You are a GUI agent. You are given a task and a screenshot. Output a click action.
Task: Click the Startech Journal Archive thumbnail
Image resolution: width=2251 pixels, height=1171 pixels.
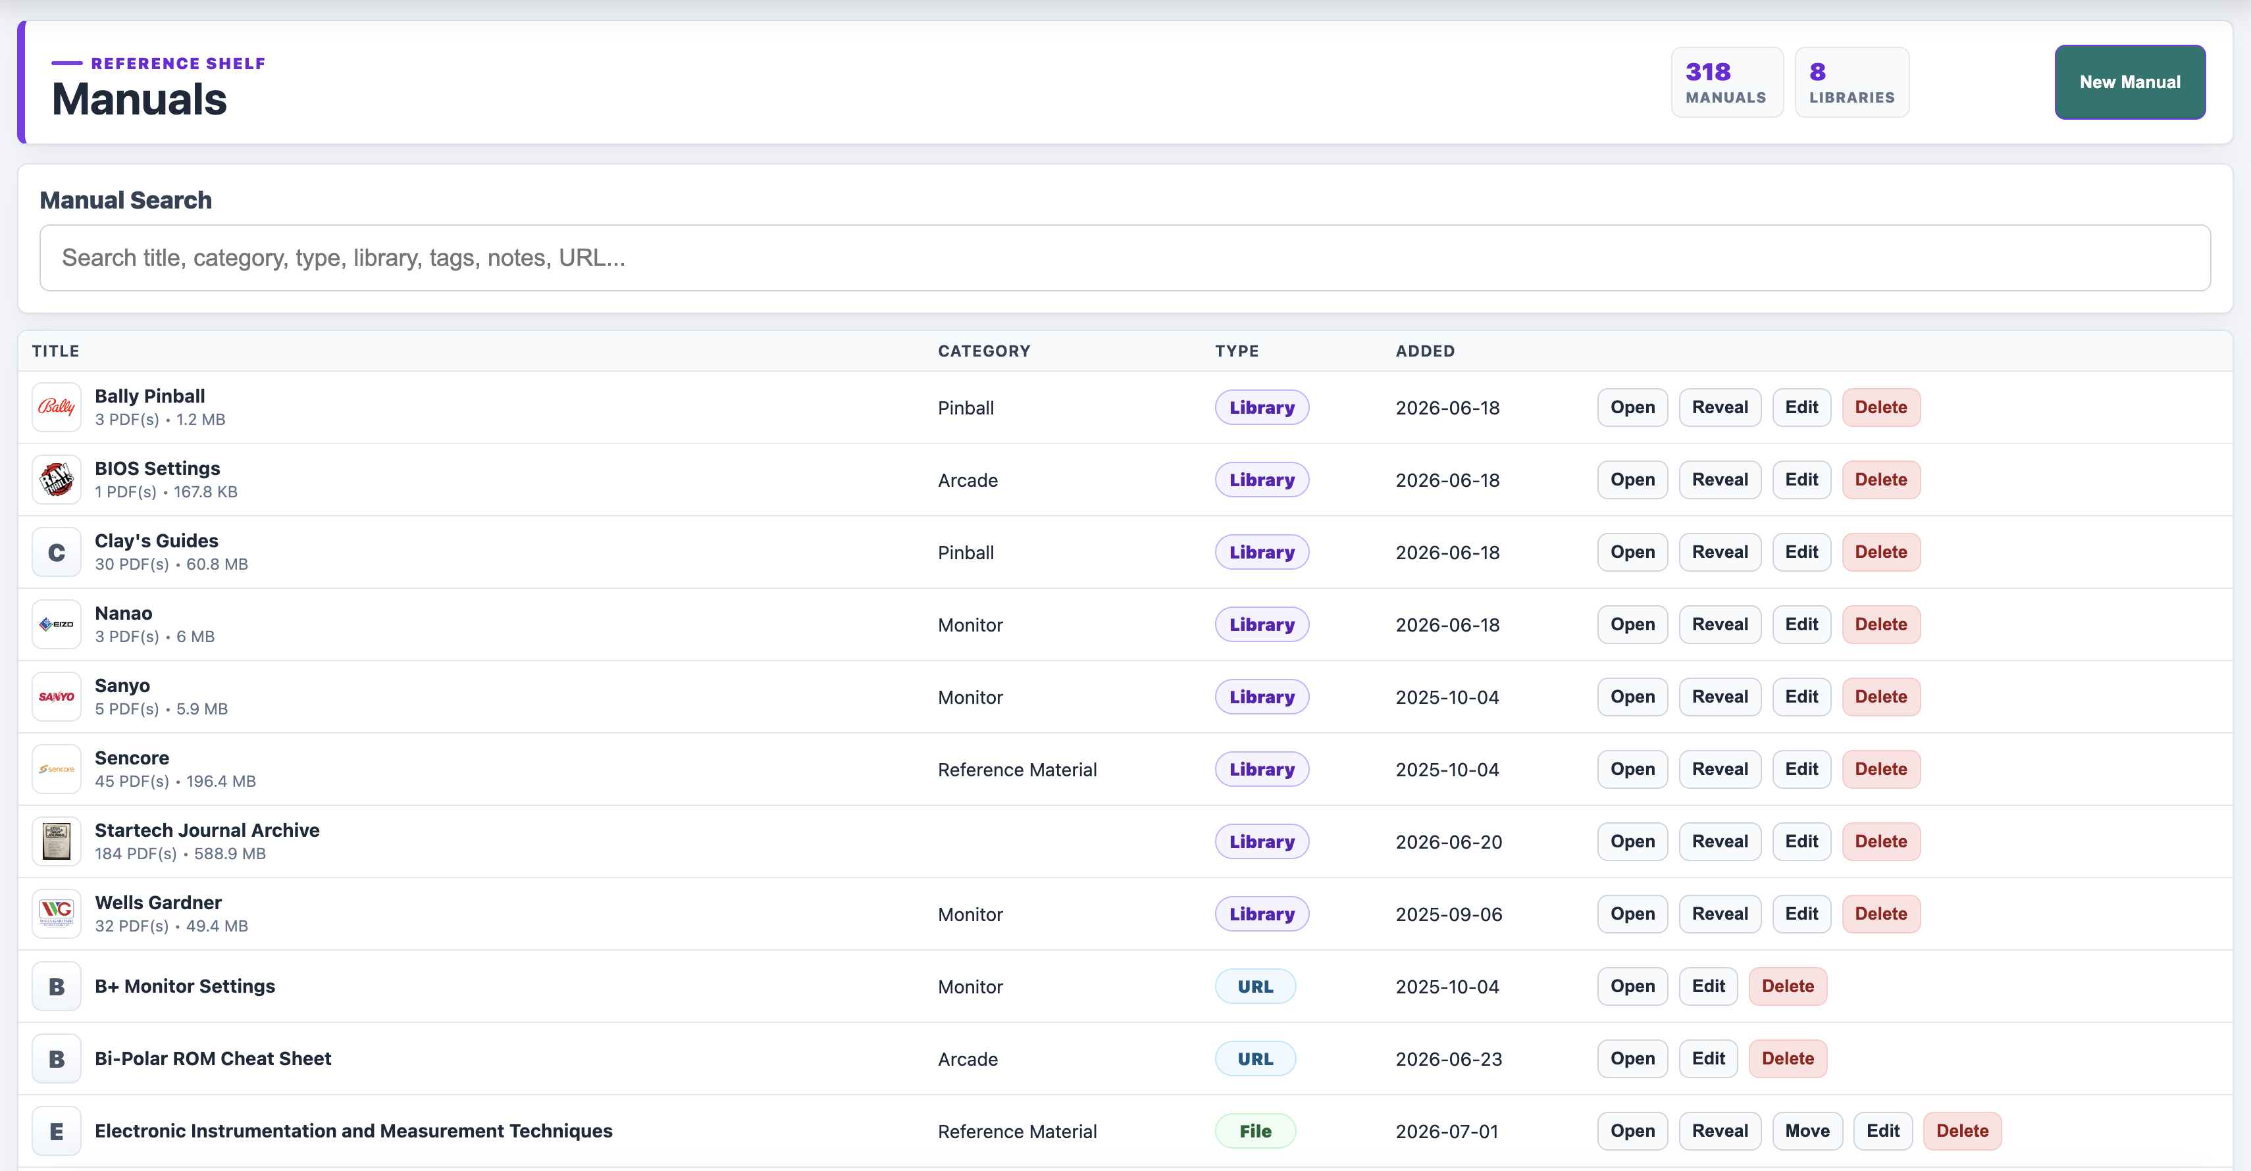point(57,842)
